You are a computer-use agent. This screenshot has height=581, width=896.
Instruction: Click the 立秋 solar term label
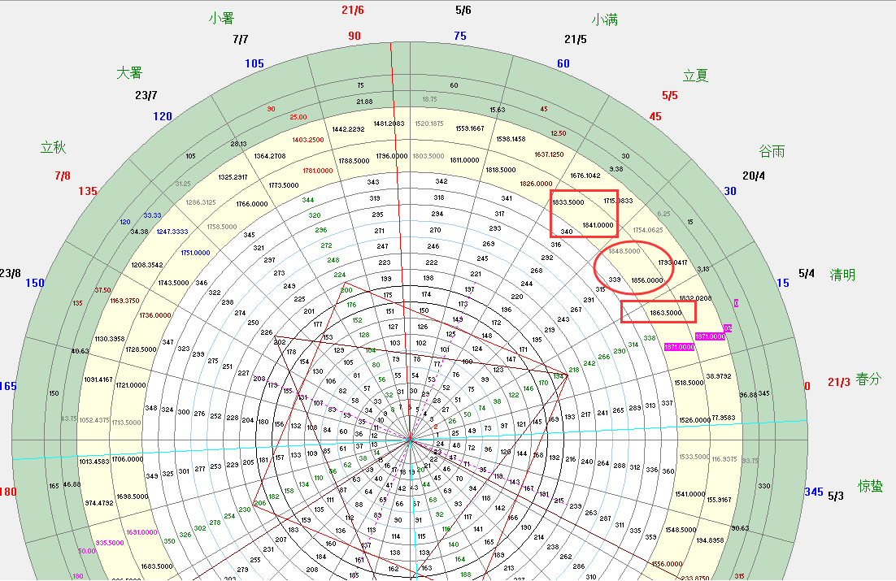[53, 147]
